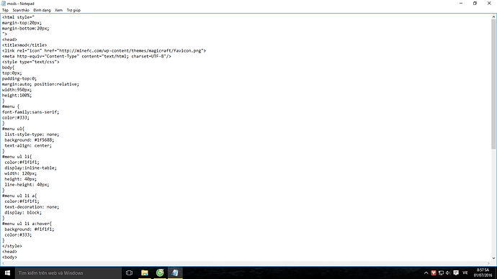
Task: Select the Notepad taskbar icon
Action: click(175, 273)
